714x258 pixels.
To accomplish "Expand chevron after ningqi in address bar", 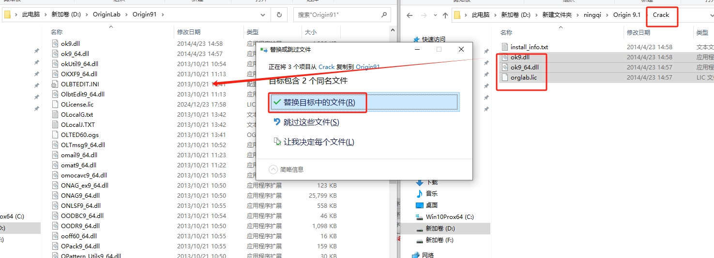I will [608, 15].
